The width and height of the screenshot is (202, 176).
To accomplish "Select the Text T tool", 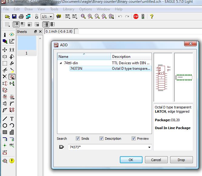I will pyautogui.click(x=12, y=119).
